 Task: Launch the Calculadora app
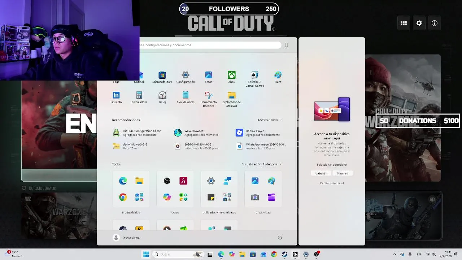(139, 97)
